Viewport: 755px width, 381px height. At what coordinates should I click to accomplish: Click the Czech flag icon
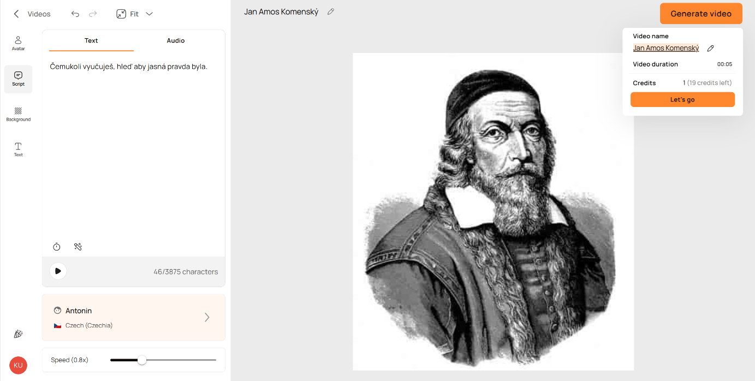click(x=57, y=325)
